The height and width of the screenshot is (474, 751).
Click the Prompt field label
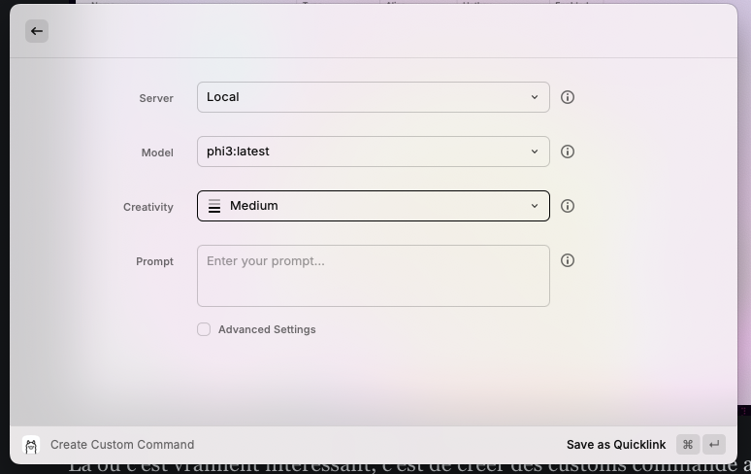click(154, 261)
